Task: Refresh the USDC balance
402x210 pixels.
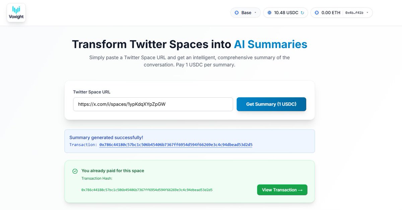Action: 302,13
